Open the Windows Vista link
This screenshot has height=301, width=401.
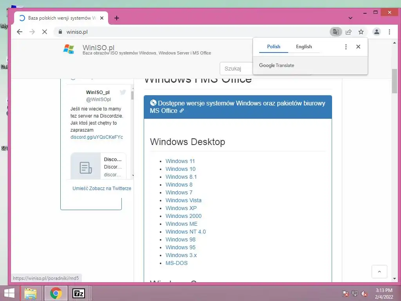(x=183, y=200)
